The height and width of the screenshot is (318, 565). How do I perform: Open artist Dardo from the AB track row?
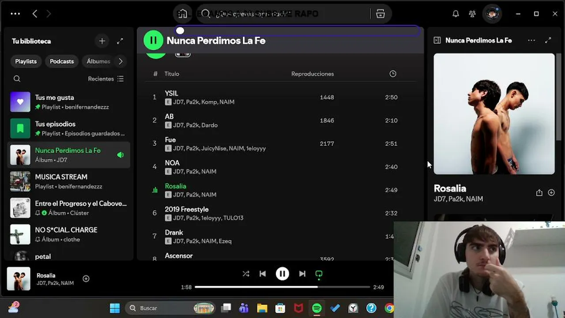tap(209, 125)
